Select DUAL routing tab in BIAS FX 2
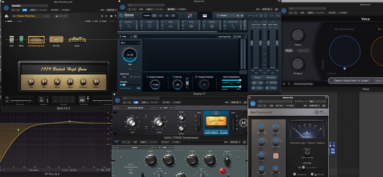Screen dimensions: 383x177 pyautogui.click(x=19, y=21)
